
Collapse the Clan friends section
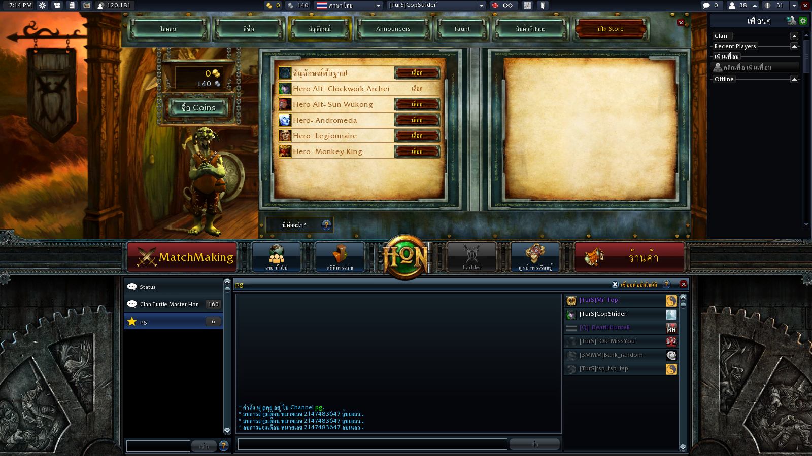[x=794, y=36]
